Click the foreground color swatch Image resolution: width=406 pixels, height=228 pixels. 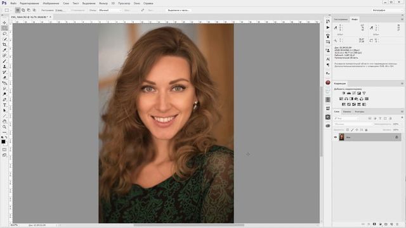point(3,142)
